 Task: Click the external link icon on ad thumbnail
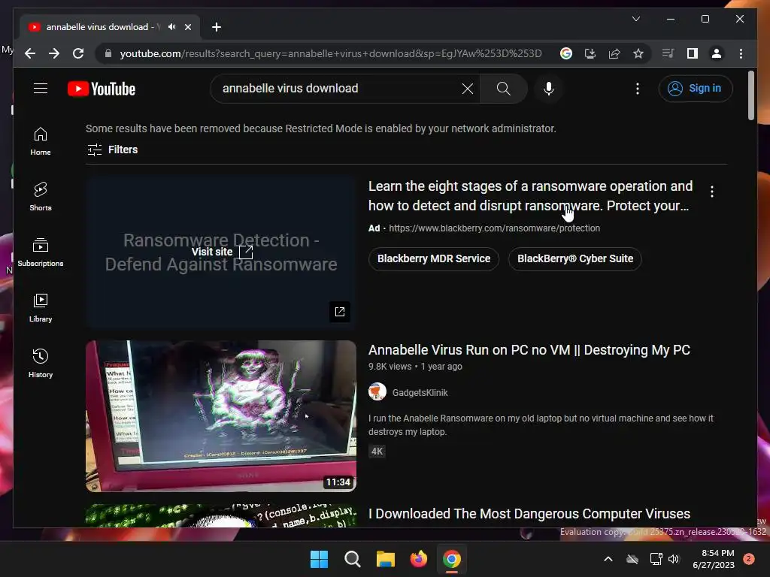tap(340, 312)
